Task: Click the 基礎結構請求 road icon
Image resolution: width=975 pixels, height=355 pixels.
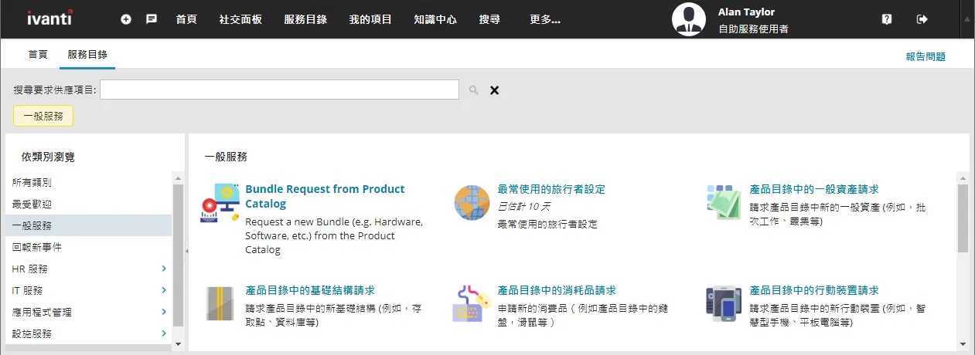Action: (x=220, y=303)
